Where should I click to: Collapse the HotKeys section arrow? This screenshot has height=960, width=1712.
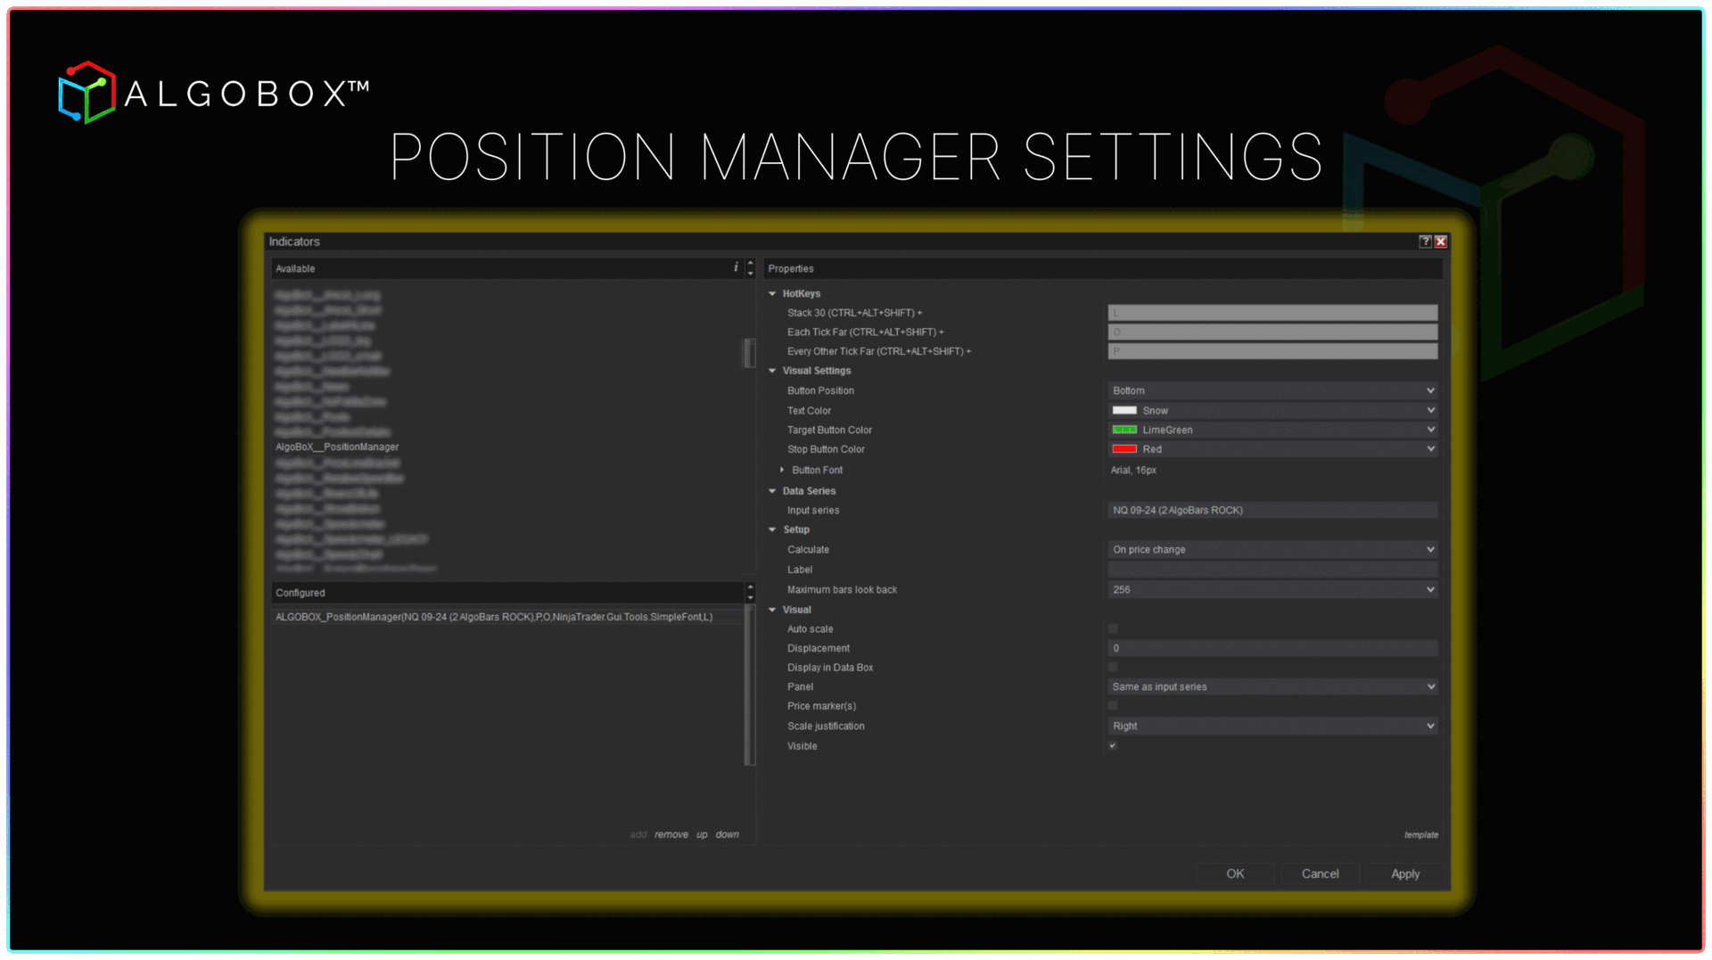click(772, 293)
